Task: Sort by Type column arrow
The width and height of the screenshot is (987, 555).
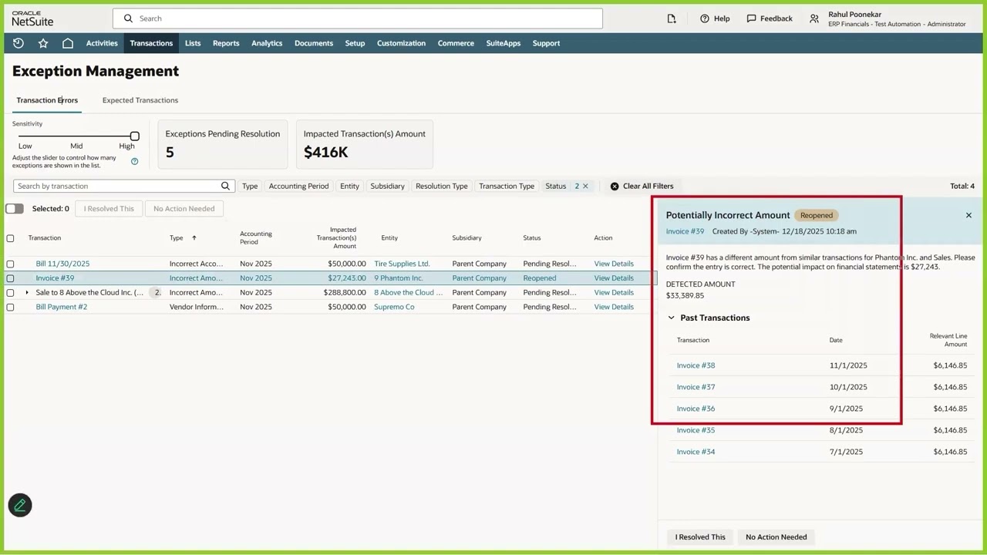Action: click(x=194, y=238)
